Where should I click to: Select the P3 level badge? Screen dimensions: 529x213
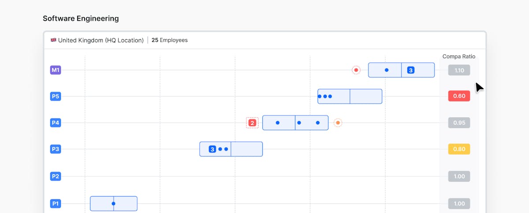(56, 149)
